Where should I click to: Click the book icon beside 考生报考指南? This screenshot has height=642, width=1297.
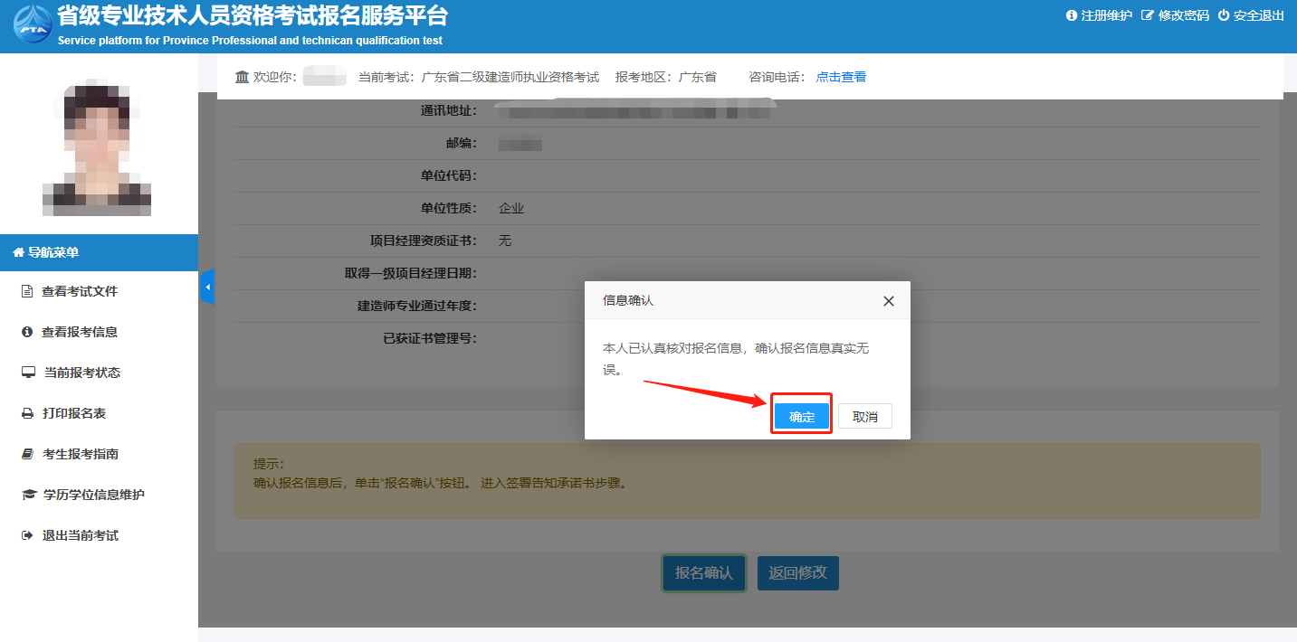pos(27,454)
